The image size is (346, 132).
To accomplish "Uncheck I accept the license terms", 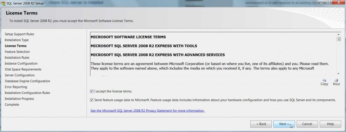I will click(92, 91).
